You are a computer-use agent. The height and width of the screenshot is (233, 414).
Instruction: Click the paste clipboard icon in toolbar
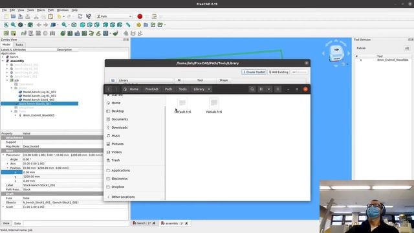coord(50,16)
